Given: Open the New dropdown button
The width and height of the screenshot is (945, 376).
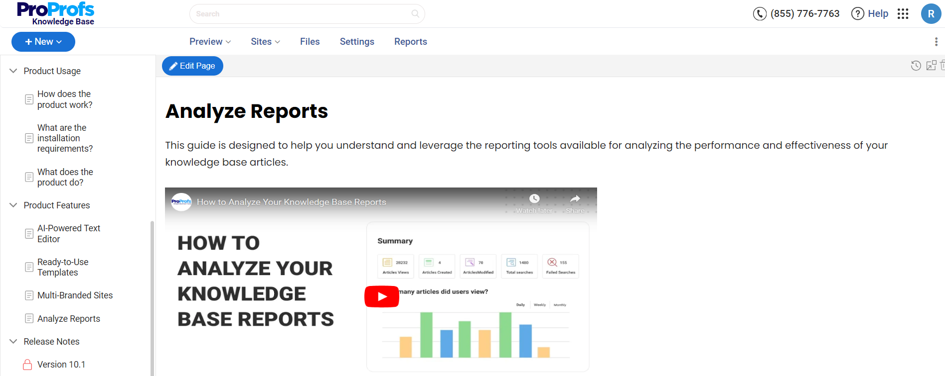Looking at the screenshot, I should coord(43,42).
